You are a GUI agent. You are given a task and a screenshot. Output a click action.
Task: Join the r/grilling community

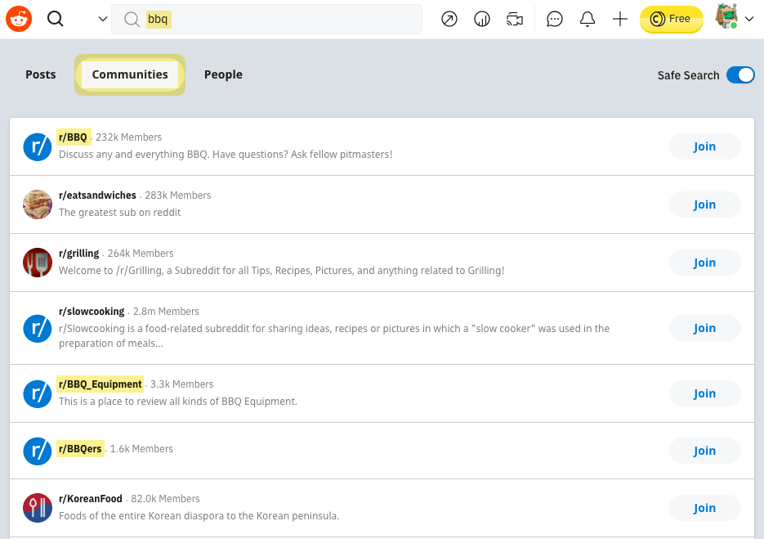[x=704, y=263]
